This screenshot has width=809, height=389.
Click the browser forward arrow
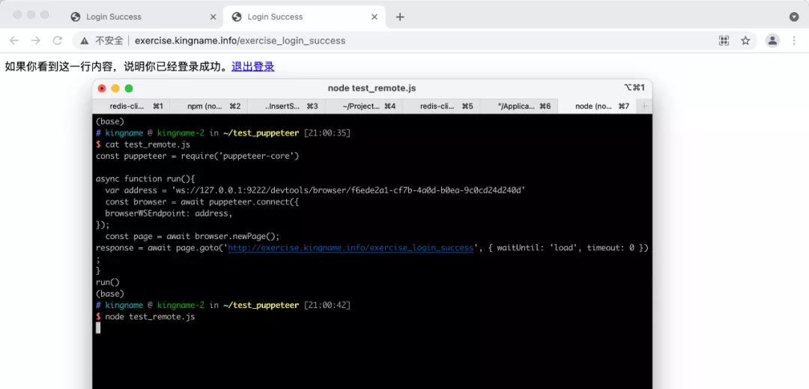tap(36, 40)
